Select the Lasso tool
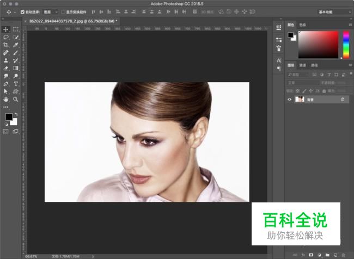This screenshot has width=354, height=259. [5, 37]
